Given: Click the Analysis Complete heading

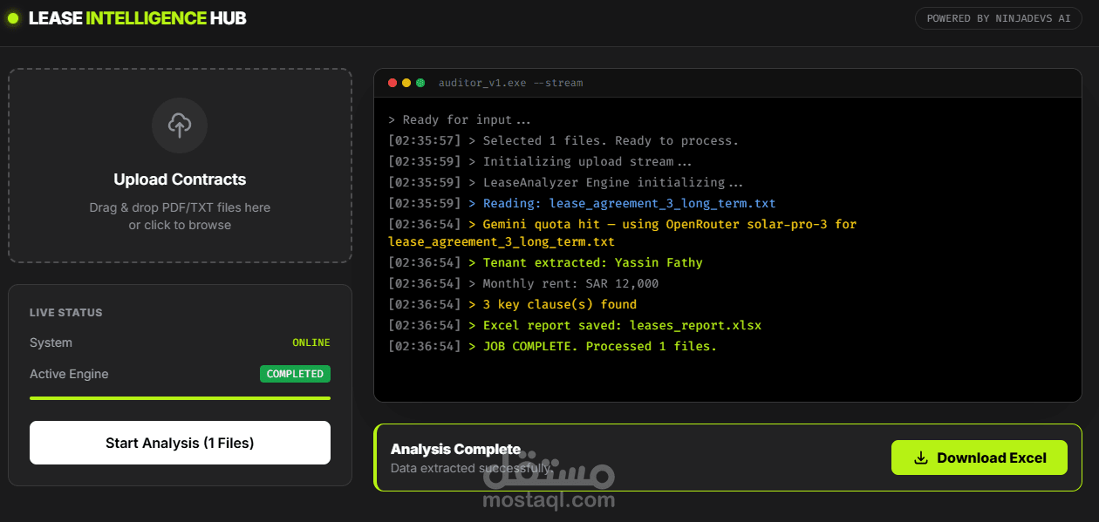Looking at the screenshot, I should 455,450.
